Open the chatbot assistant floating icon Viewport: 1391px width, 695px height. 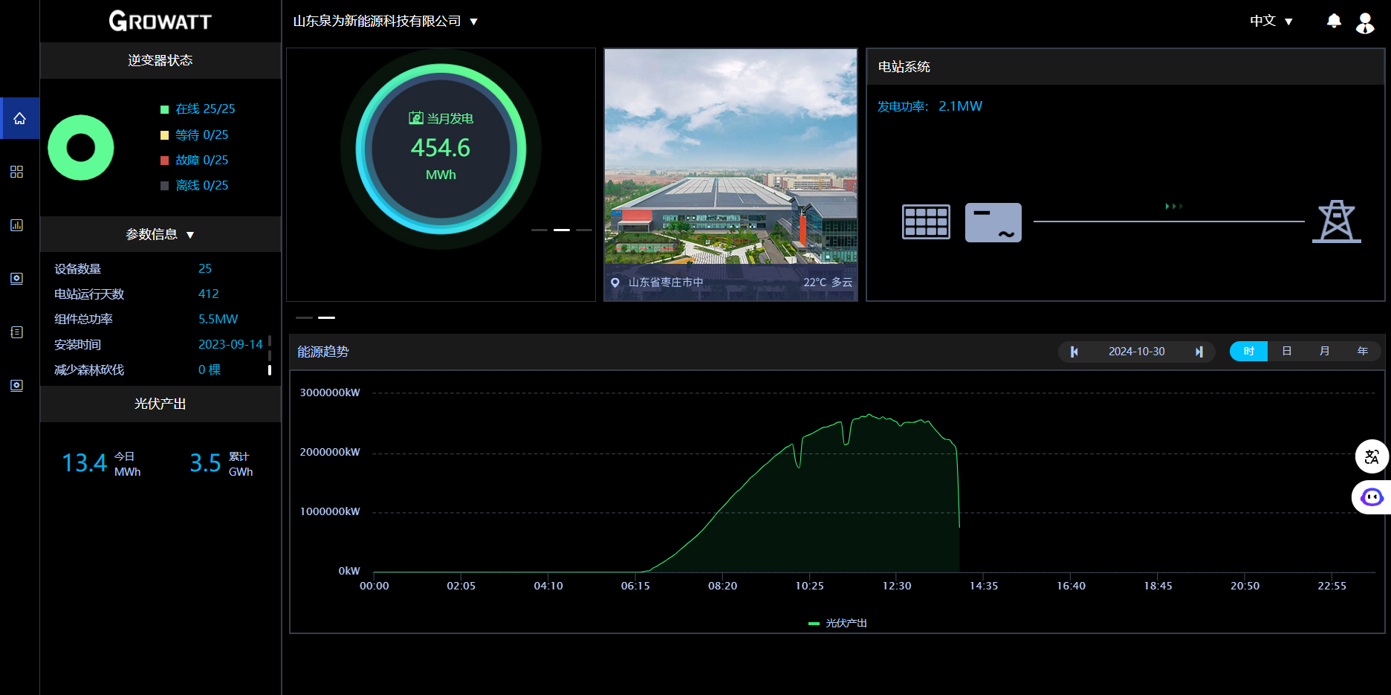point(1372,497)
